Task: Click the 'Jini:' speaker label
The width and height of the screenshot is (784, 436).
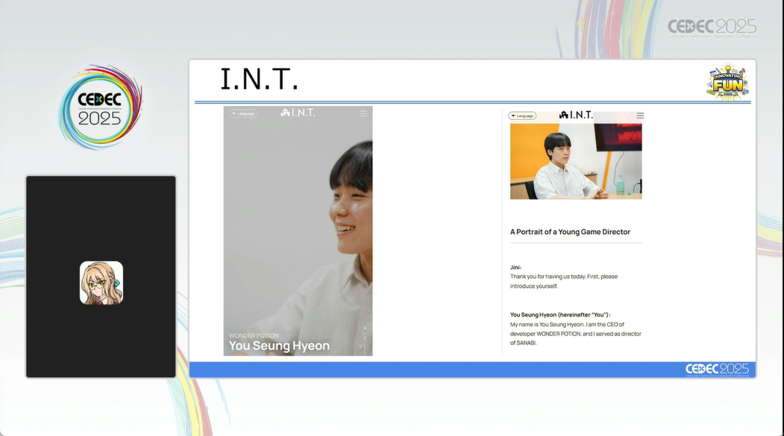Action: click(x=516, y=267)
